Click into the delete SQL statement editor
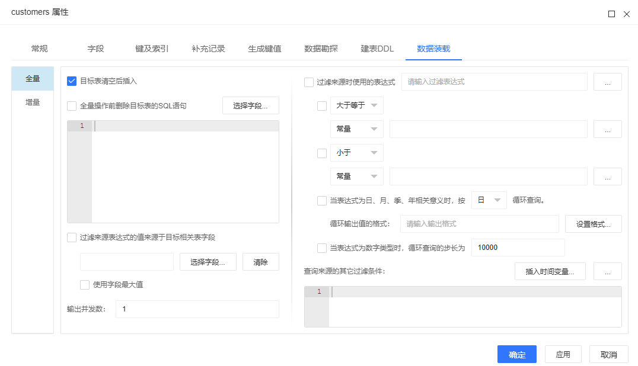This screenshot has height=366, width=638. tap(185, 172)
